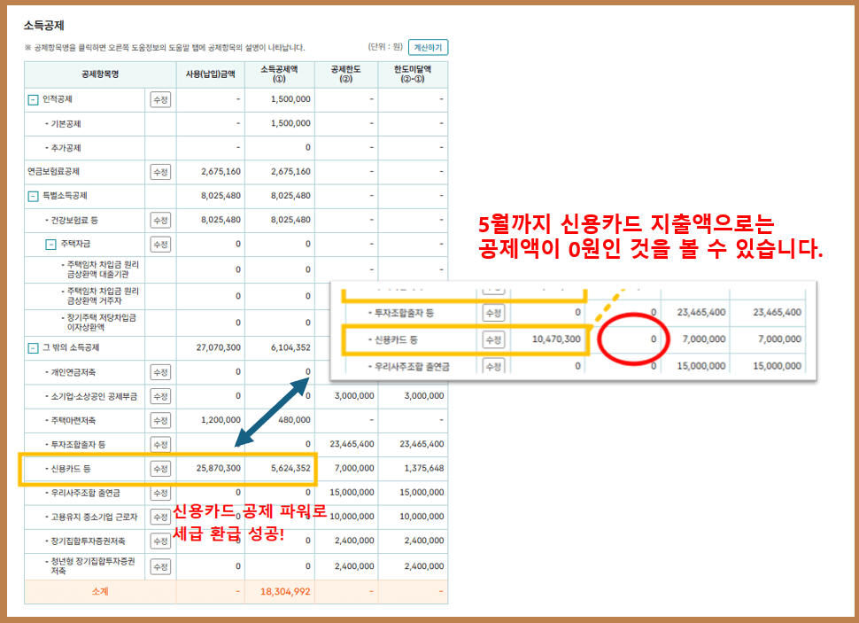859x623 pixels.
Task: Click 수정 for 소기업·소상공인 공제부금
Action: pyautogui.click(x=159, y=395)
